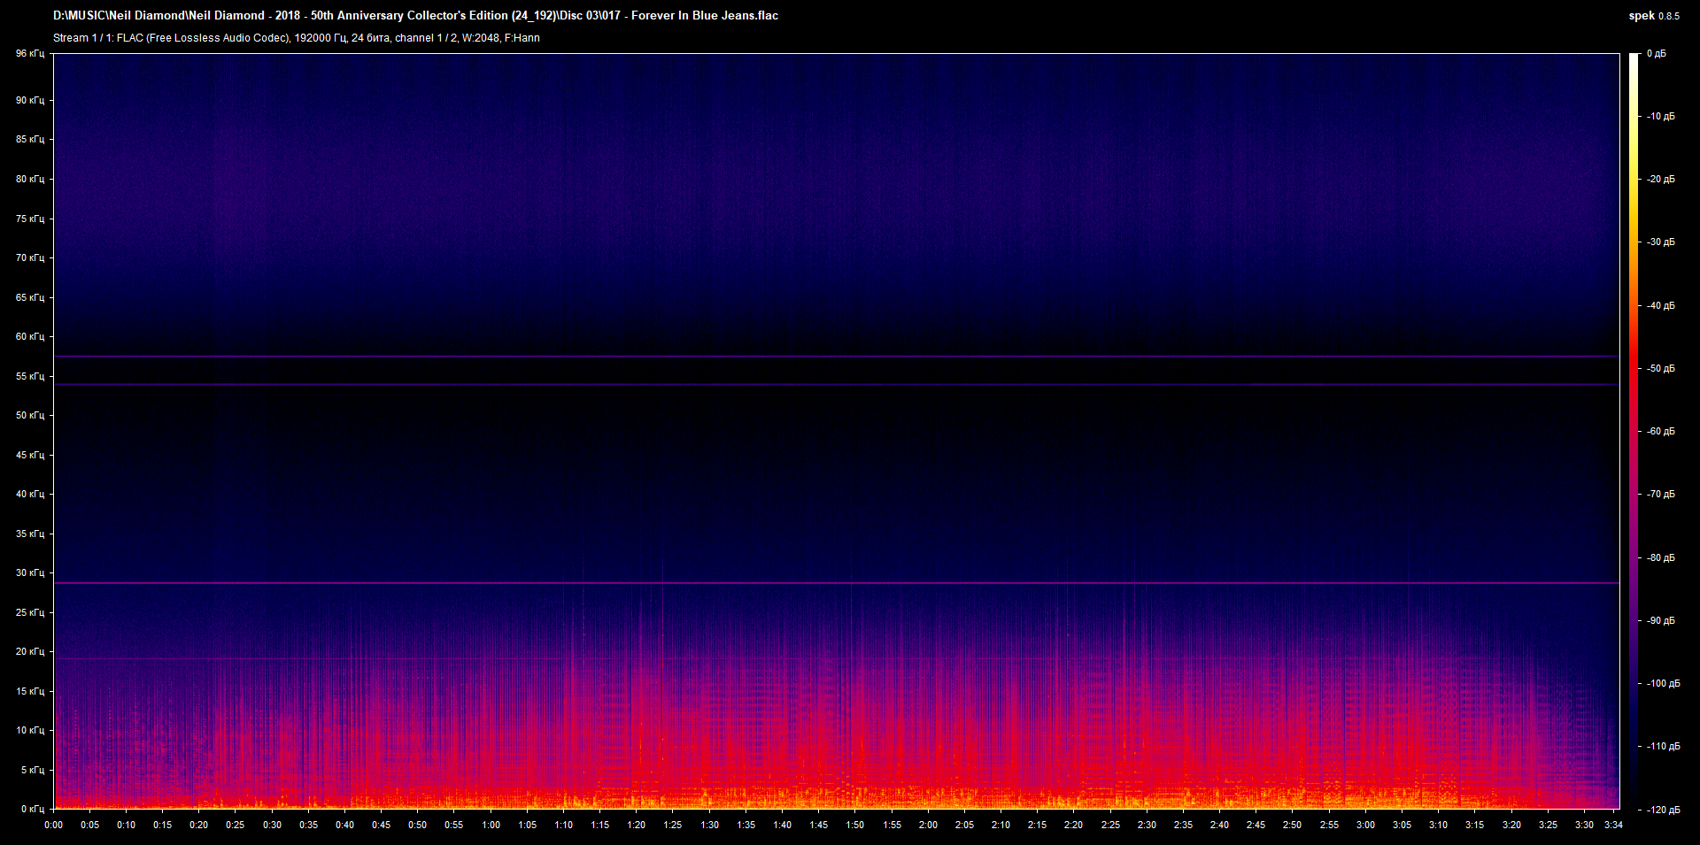Click the FLAC file path title text
The image size is (1700, 845).
coord(415,15)
